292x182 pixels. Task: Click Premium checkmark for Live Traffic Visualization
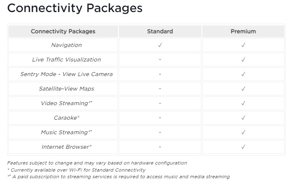pos(243,60)
